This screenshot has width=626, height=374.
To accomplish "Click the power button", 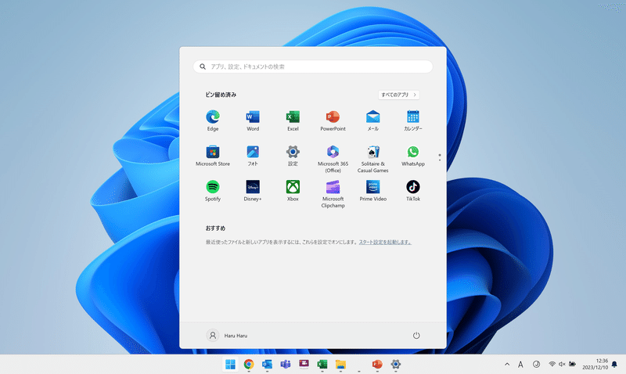I will click(x=416, y=336).
